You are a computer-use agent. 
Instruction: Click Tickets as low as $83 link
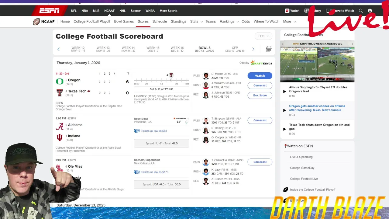point(154,131)
